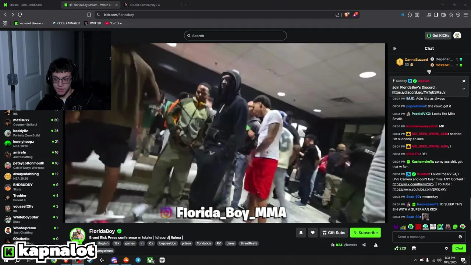Open Leo AI sparkle icon
Screen dimensions: 471x265
coord(451,15)
